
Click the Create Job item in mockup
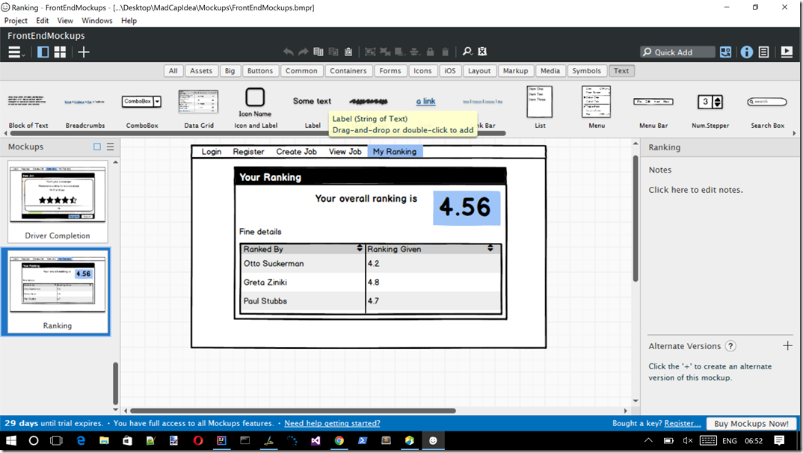click(x=297, y=152)
